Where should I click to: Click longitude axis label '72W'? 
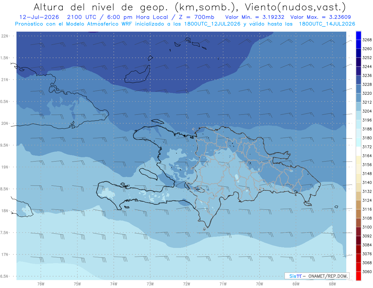(187, 284)
